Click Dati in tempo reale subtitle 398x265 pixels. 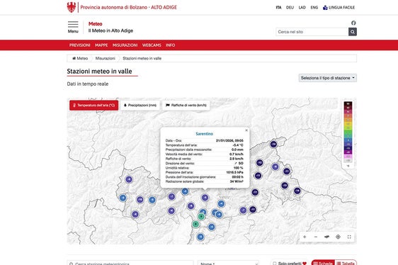[x=88, y=84]
